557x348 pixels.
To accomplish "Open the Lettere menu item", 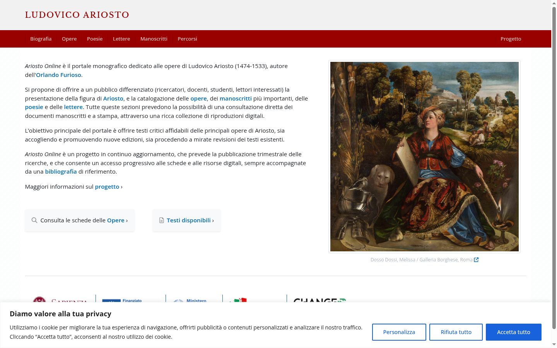I will [x=121, y=39].
